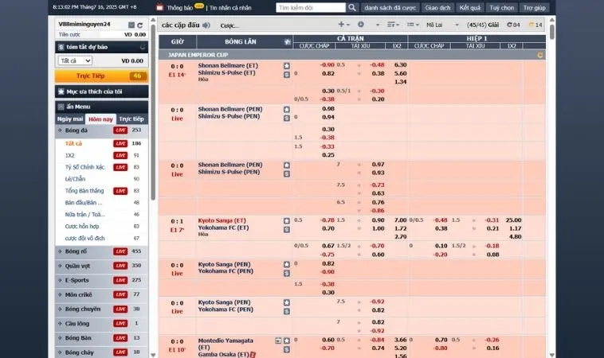
Task: Click odds 25.00 in Hiệp 1 1X2 column
Action: pos(513,220)
